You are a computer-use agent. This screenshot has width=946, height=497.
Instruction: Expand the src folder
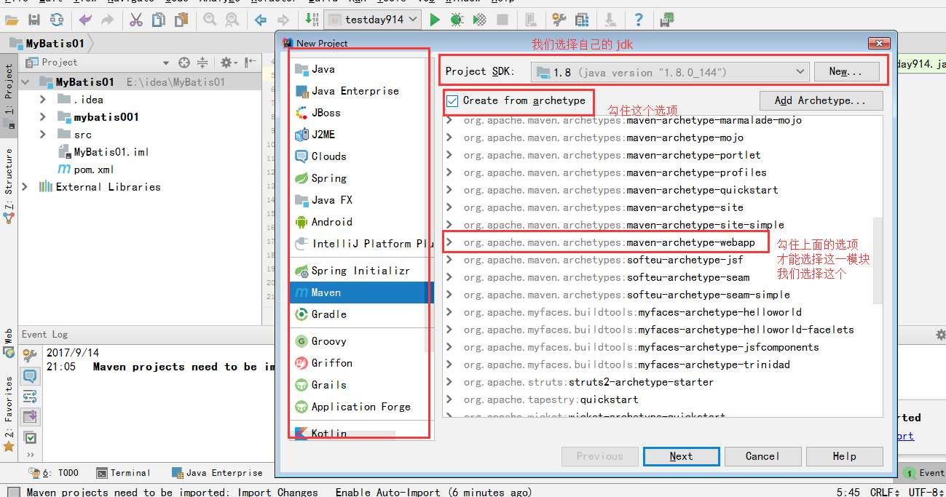point(43,135)
